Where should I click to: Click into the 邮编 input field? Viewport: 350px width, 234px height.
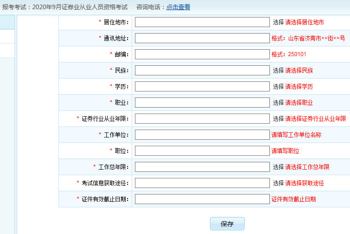[x=202, y=54]
